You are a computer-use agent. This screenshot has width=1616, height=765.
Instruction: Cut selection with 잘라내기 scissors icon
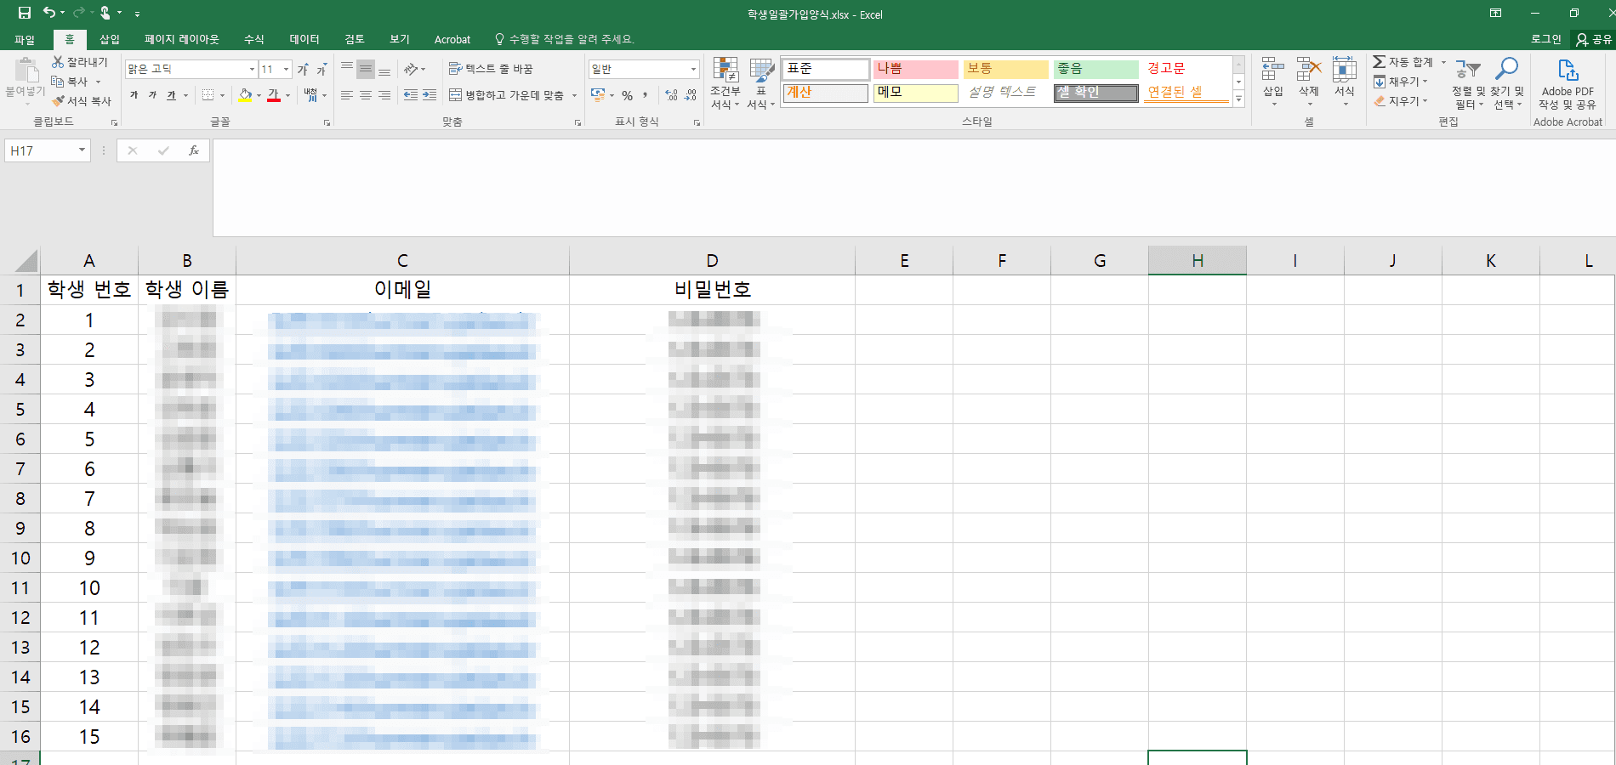click(79, 62)
